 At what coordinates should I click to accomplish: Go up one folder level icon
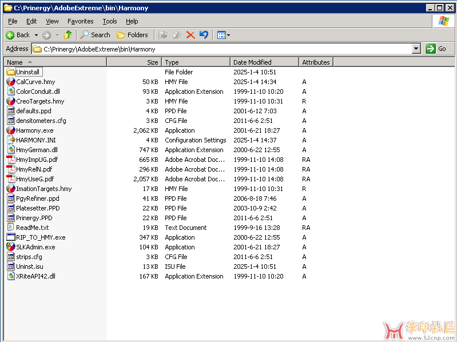coord(68,35)
